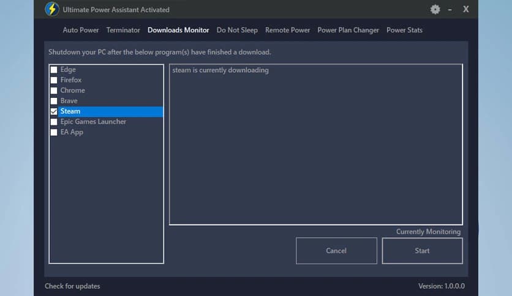Click the highlighted Steam row label

click(x=70, y=111)
